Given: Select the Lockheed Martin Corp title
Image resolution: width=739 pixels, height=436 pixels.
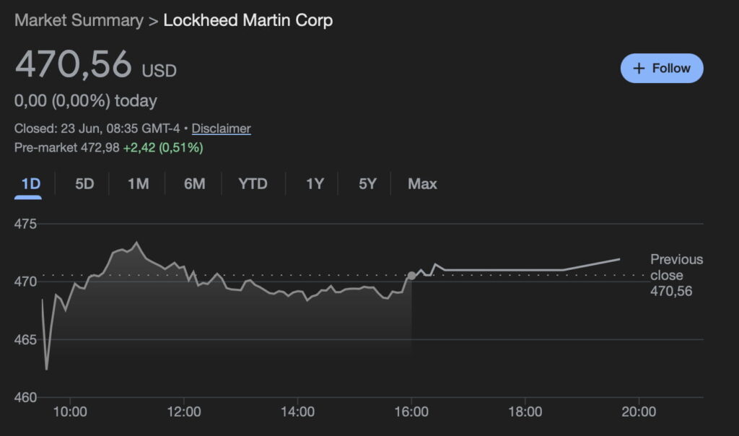Looking at the screenshot, I should [248, 20].
